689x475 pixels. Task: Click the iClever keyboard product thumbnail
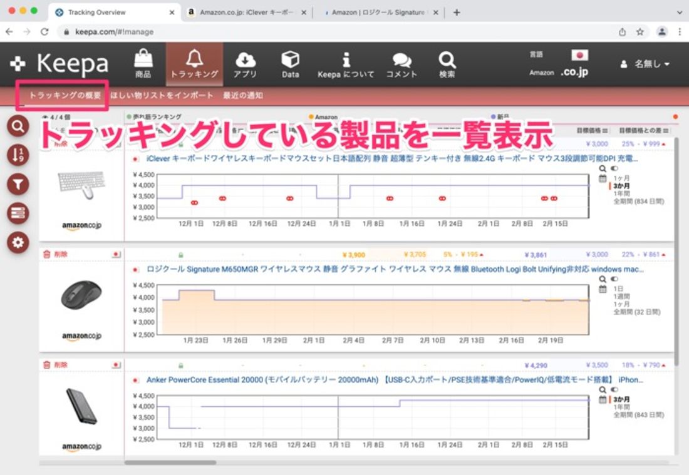81,185
